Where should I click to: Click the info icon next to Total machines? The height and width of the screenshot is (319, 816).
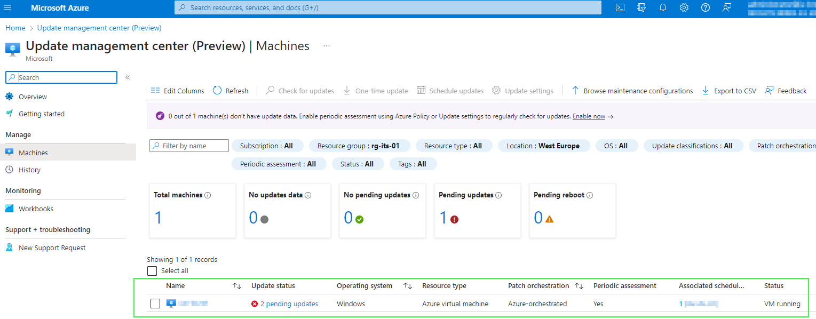pos(208,195)
